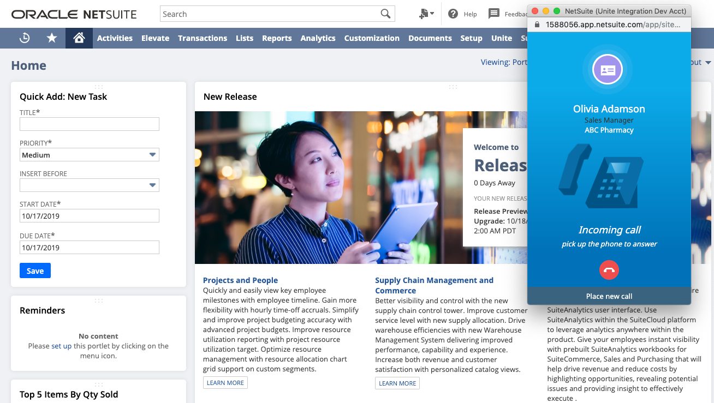Click the drag handle of Quick Add portlet
This screenshot has height=403, width=714.
coord(99,87)
